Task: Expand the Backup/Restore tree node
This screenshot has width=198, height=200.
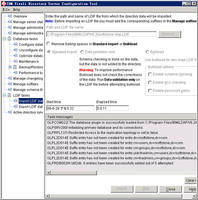Action: click(x=10, y=67)
